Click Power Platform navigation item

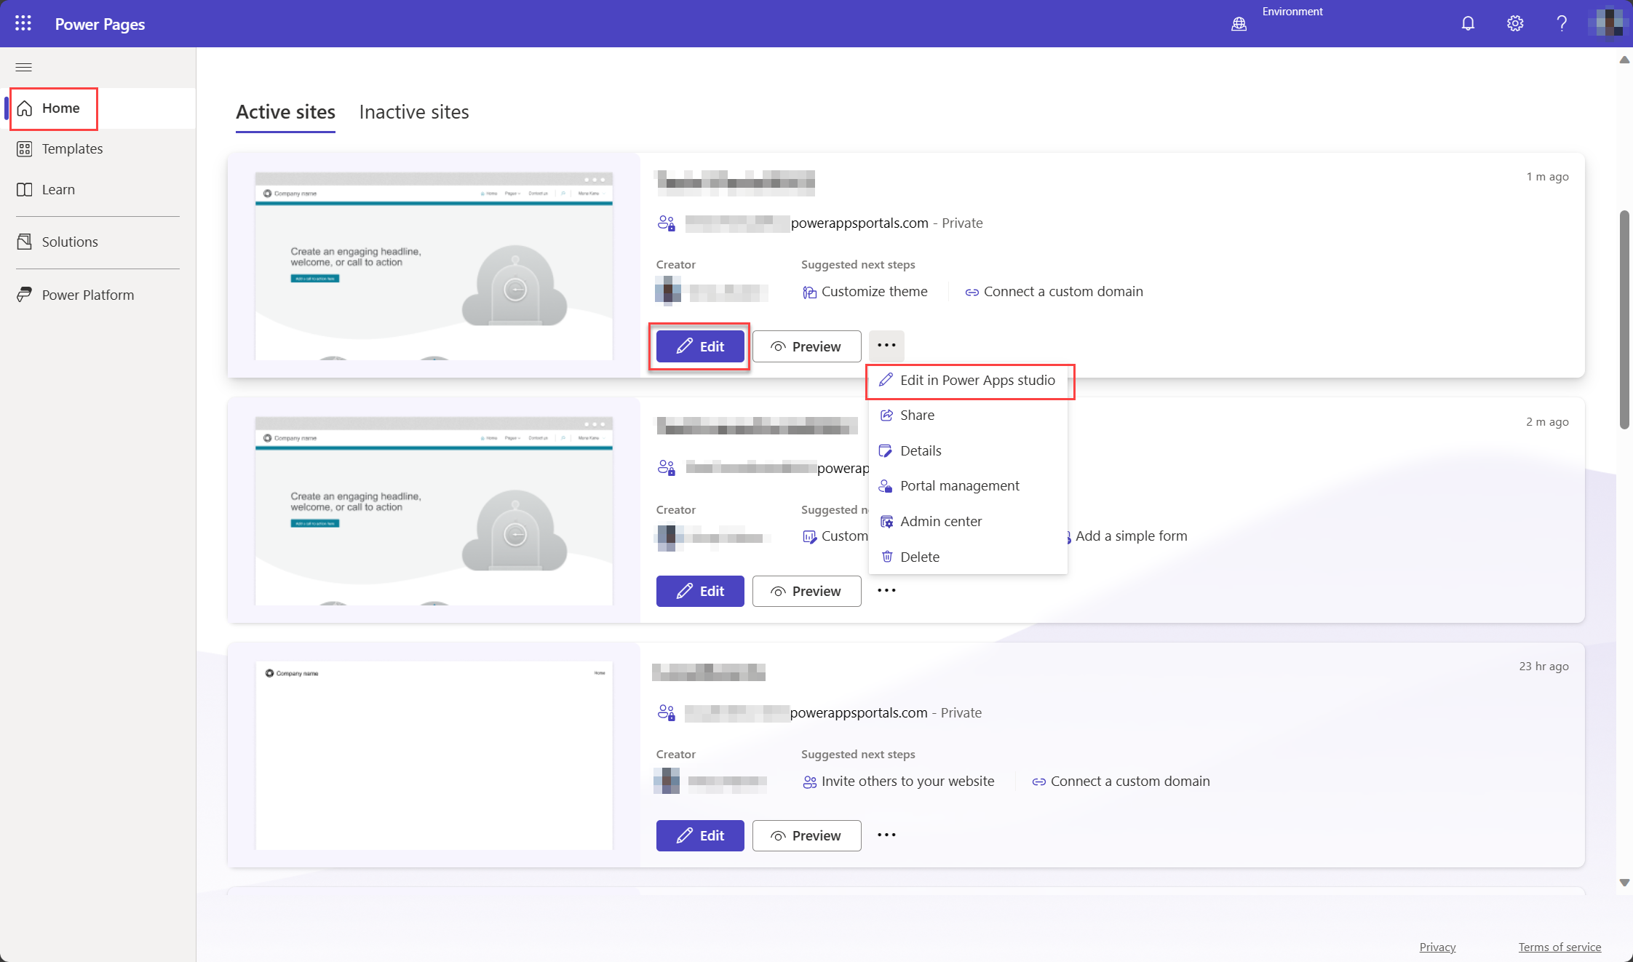88,294
